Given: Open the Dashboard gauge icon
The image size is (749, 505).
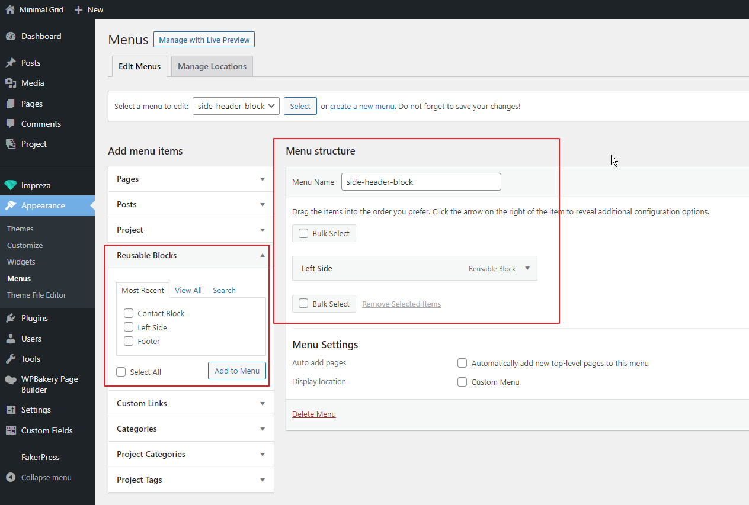Looking at the screenshot, I should pos(11,36).
